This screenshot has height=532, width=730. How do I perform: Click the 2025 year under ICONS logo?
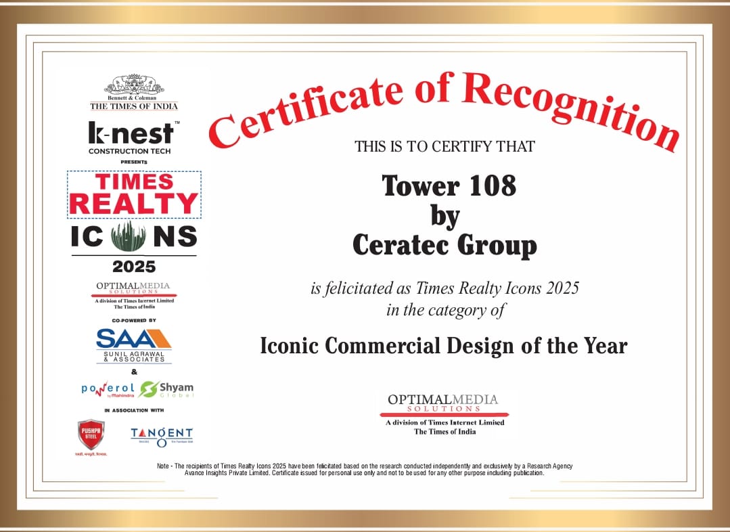[134, 266]
